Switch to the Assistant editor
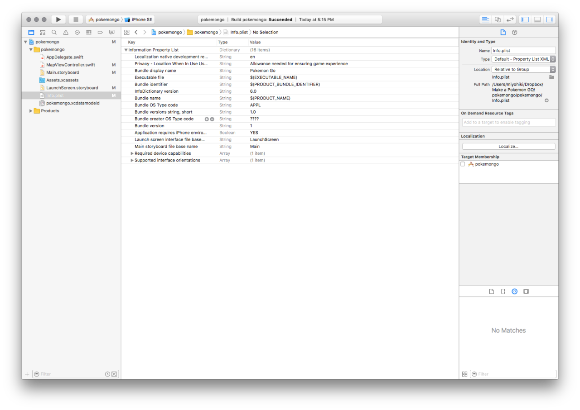The width and height of the screenshot is (580, 410). tap(498, 19)
